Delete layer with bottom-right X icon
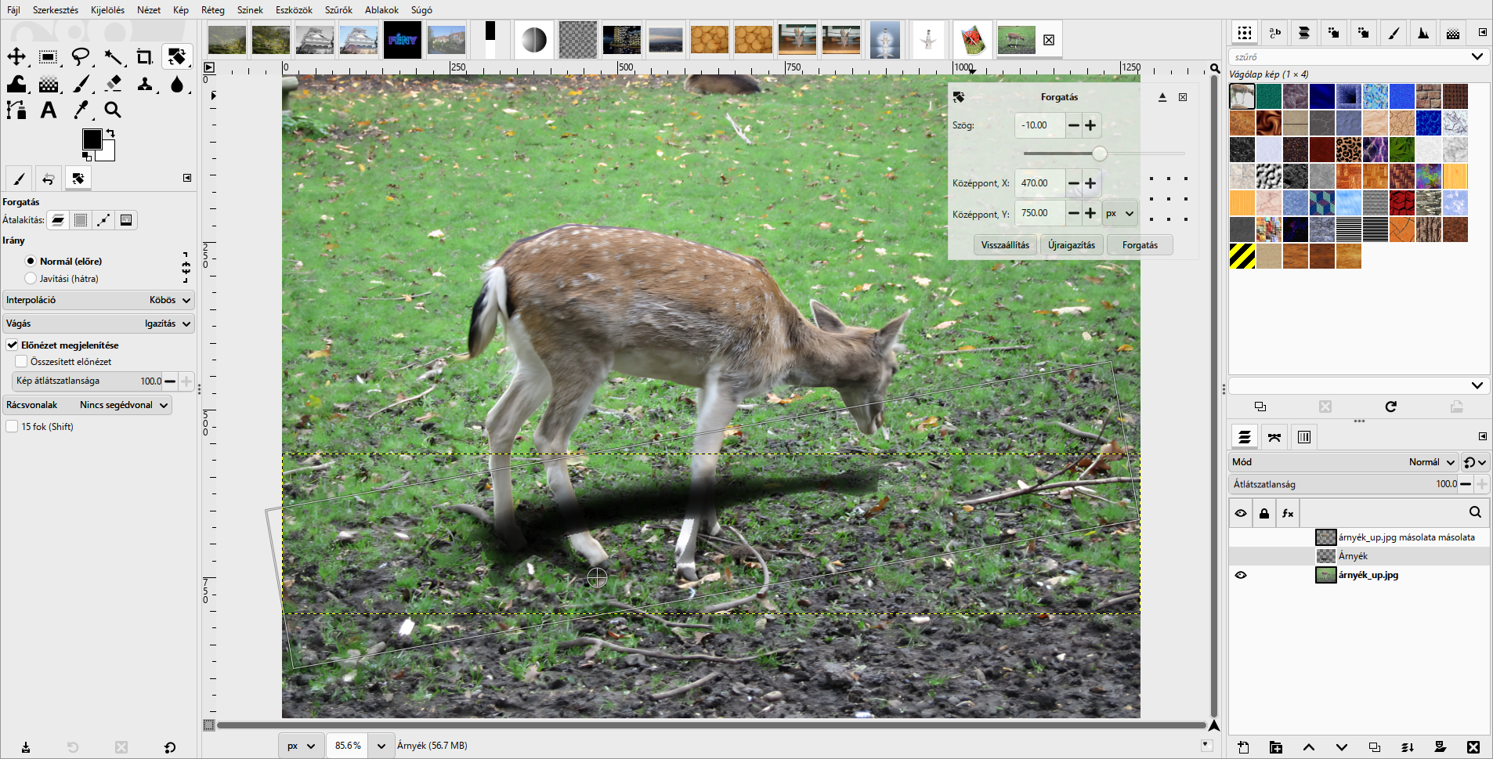The height and width of the screenshot is (759, 1493). 1473,747
